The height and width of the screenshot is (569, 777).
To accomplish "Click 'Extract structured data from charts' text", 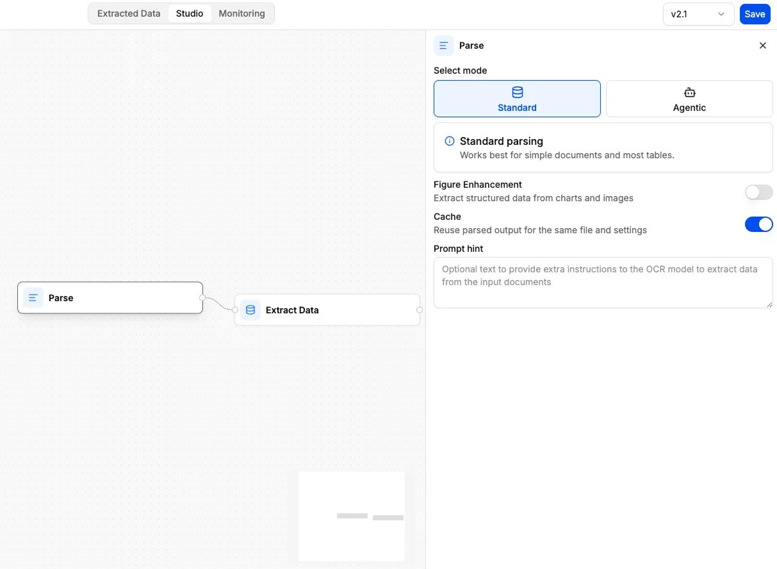I will (534, 198).
